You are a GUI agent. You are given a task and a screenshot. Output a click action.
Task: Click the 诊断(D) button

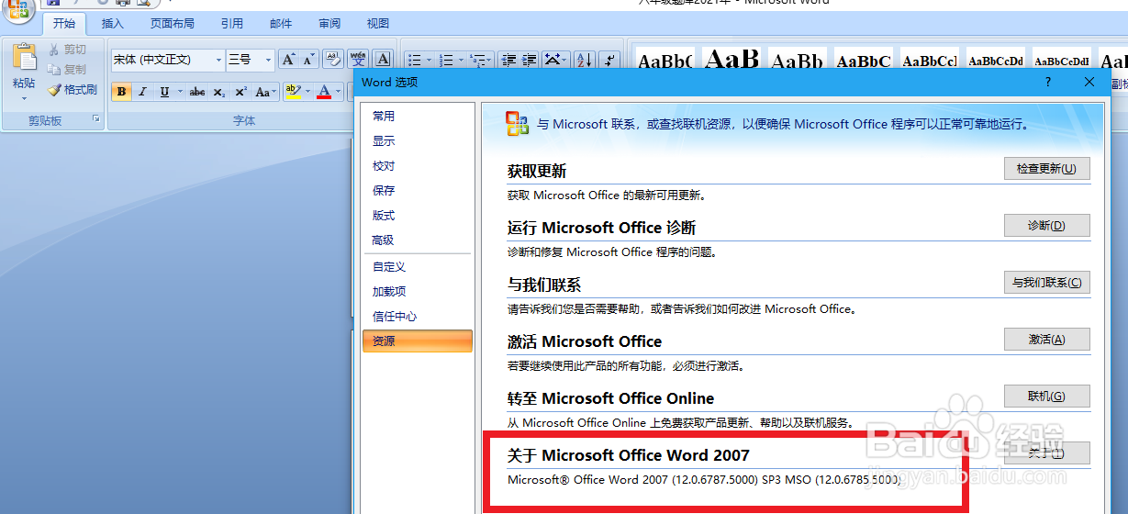coord(1047,226)
